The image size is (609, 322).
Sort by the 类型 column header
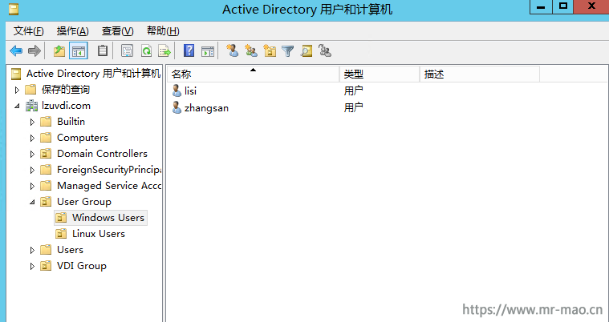click(380, 74)
